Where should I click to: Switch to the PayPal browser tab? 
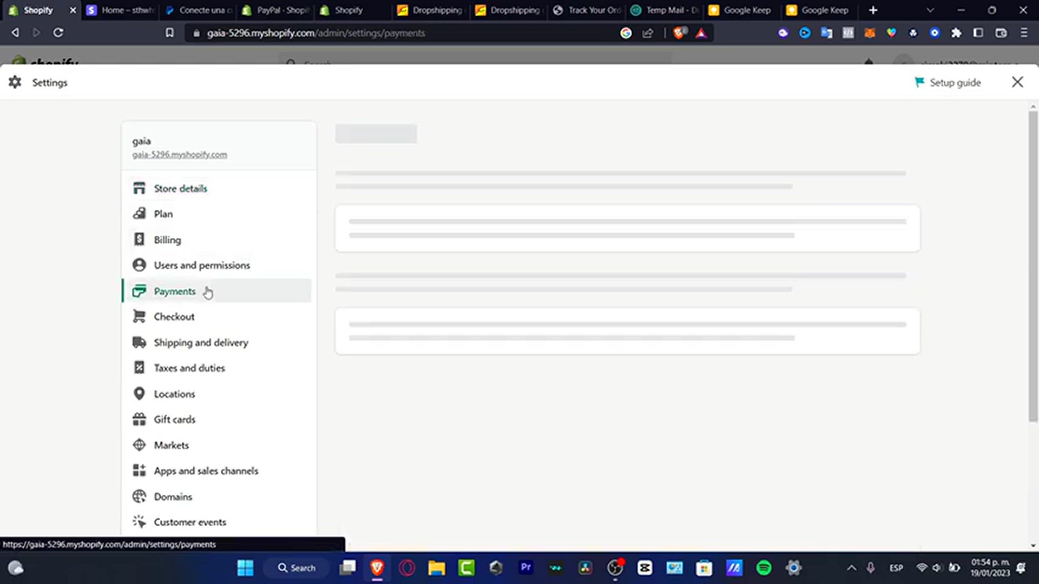tap(276, 10)
